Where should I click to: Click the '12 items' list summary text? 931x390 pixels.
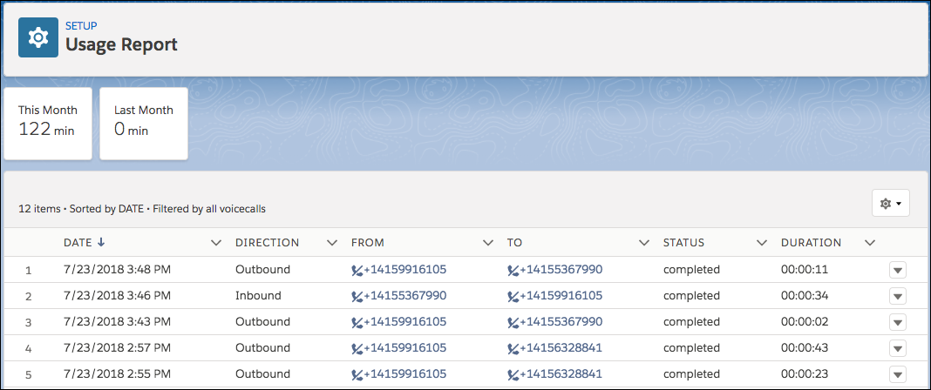39,209
